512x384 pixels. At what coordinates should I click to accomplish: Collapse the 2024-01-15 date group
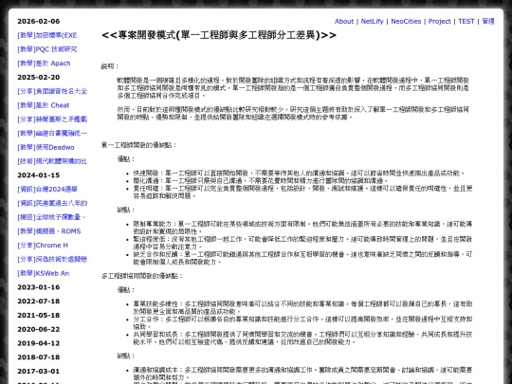tap(39, 175)
